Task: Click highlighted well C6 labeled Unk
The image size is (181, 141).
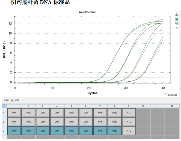Action: pos(86,131)
